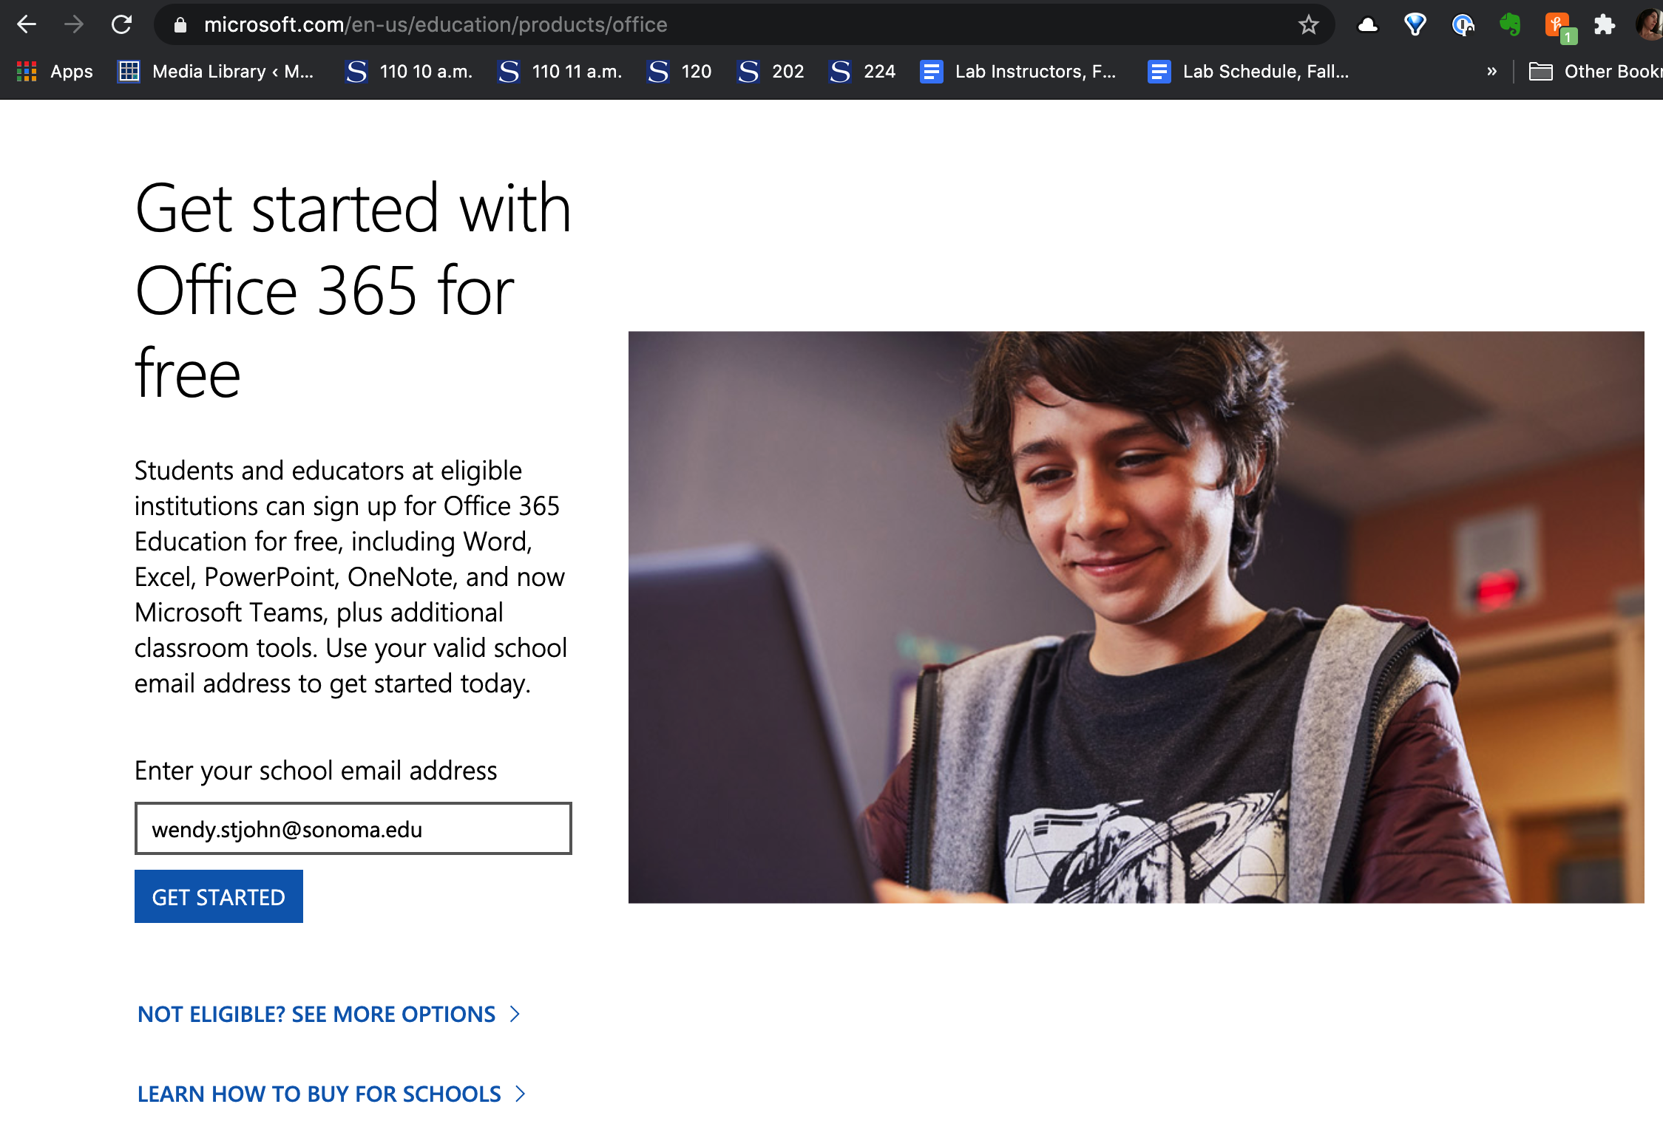
Task: Open the 110 10 a.m. bookmark
Action: coord(409,72)
